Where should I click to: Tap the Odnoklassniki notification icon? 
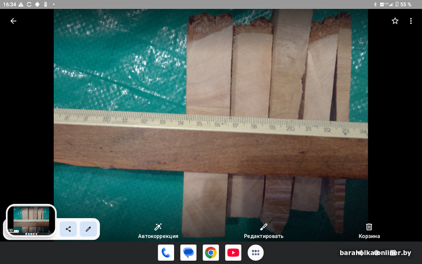(x=45, y=4)
